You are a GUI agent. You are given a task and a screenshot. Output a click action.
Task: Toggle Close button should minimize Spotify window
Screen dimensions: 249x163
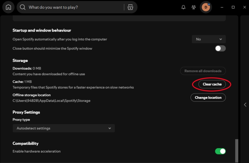click(220, 49)
